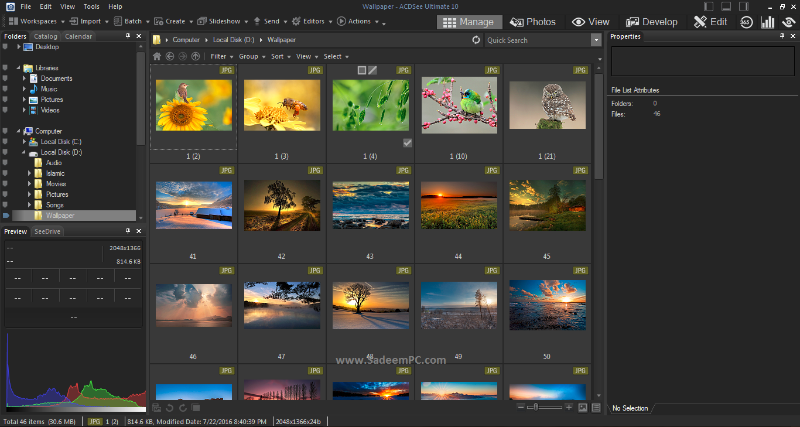Toggle Easy-Select marker beside Wallpaper folder

pyautogui.click(x=5, y=216)
